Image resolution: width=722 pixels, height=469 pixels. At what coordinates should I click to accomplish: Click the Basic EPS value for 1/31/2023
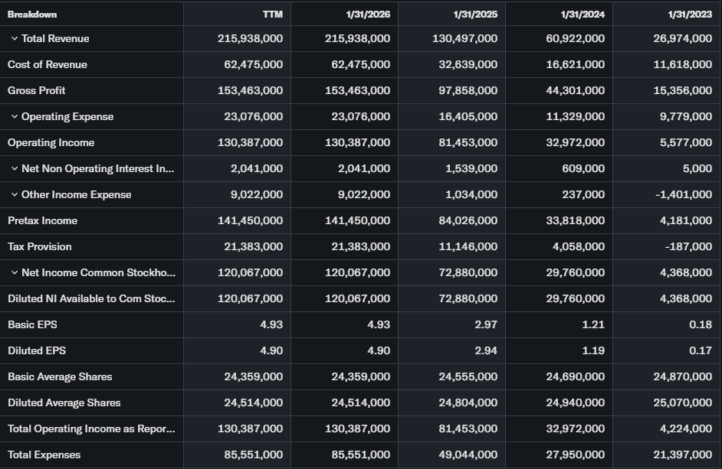pyautogui.click(x=700, y=325)
